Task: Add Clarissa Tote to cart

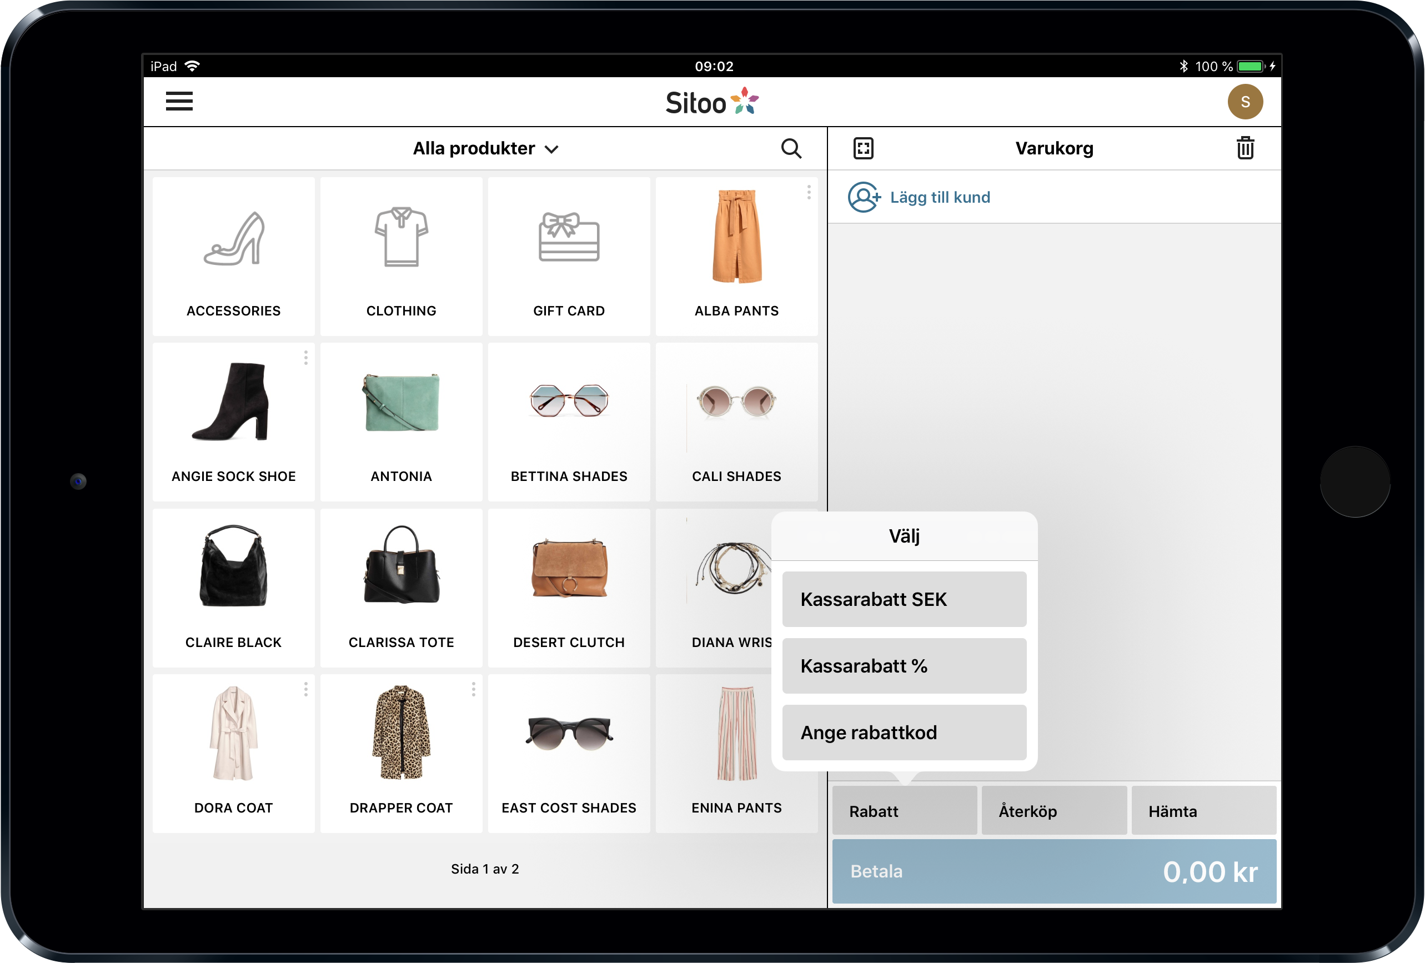Action: (401, 588)
